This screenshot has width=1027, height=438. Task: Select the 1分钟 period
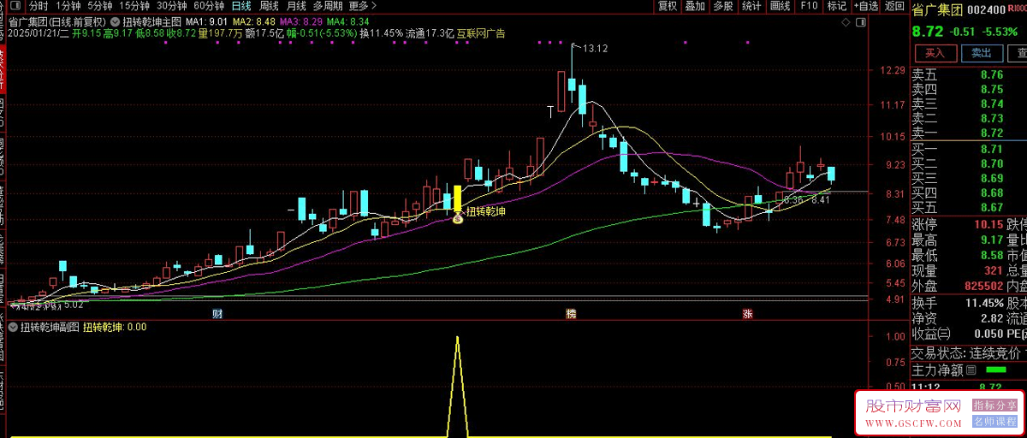[x=68, y=6]
